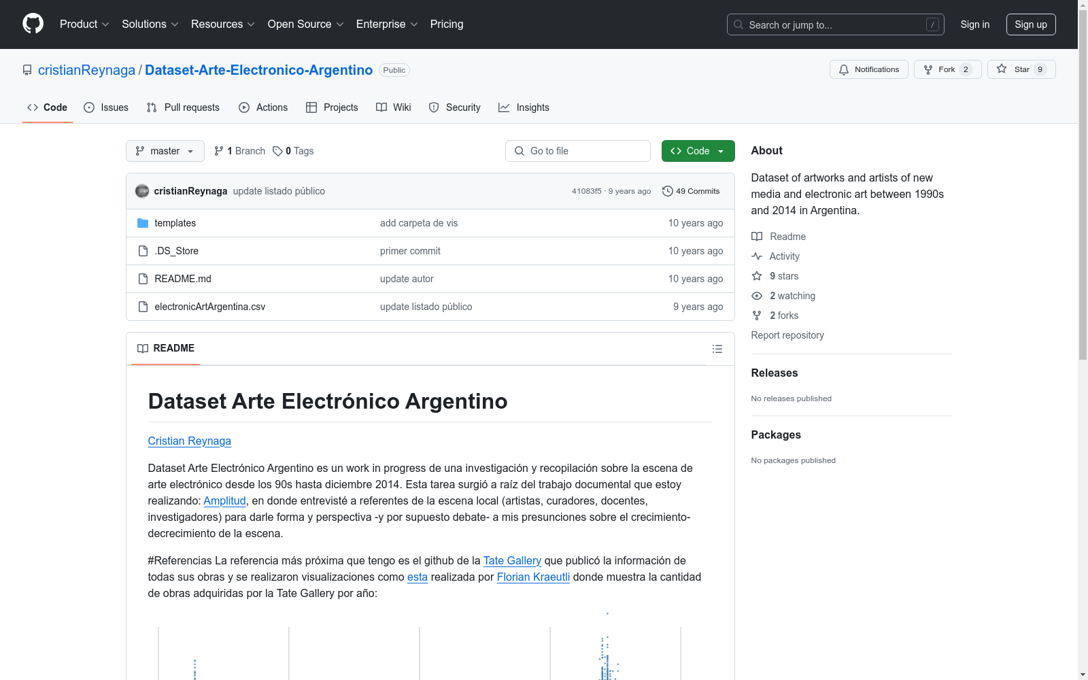The width and height of the screenshot is (1088, 680).
Task: Click the repository icon before cristianReynaga
Action: tap(27, 70)
